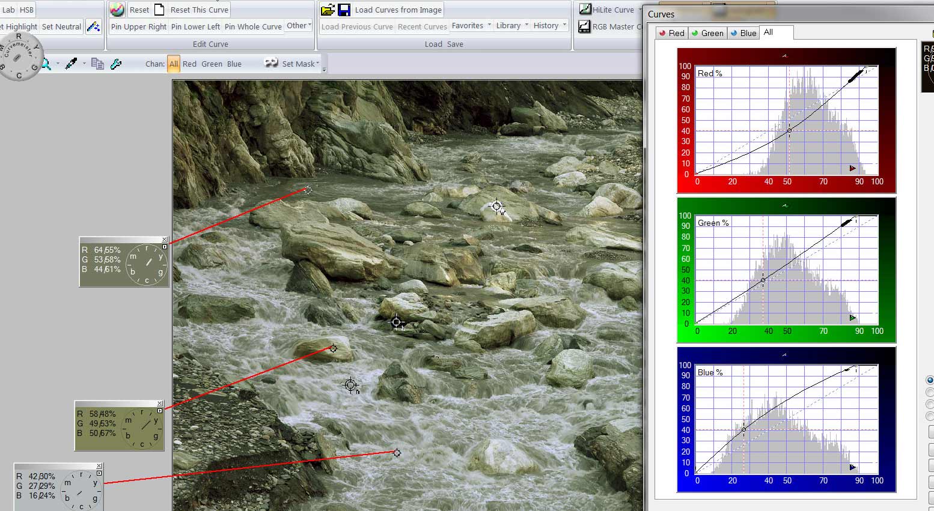Click the blank page icon before Reset This Curve

[x=159, y=10]
